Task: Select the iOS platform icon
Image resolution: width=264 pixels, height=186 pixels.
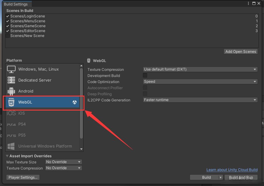Action: coord(11,113)
